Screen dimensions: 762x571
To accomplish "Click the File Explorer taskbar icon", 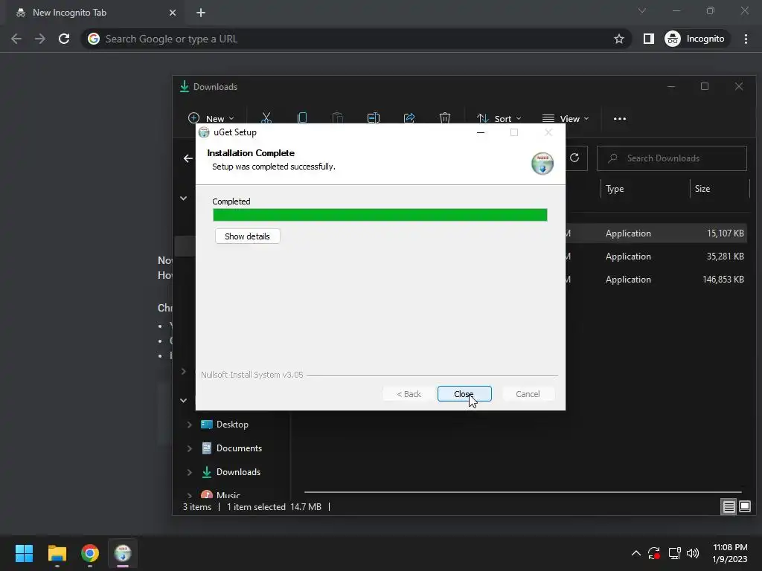I will coord(57,553).
